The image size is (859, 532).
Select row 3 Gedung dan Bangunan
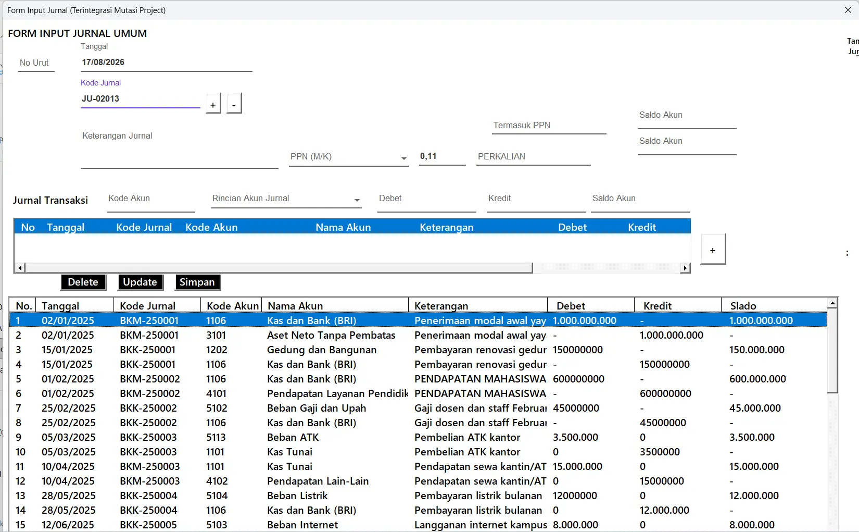[x=418, y=350]
